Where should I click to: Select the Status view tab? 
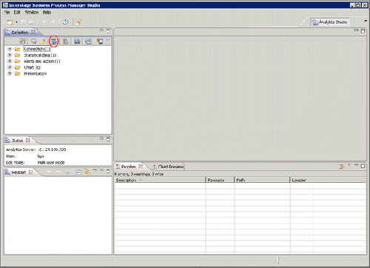17,141
